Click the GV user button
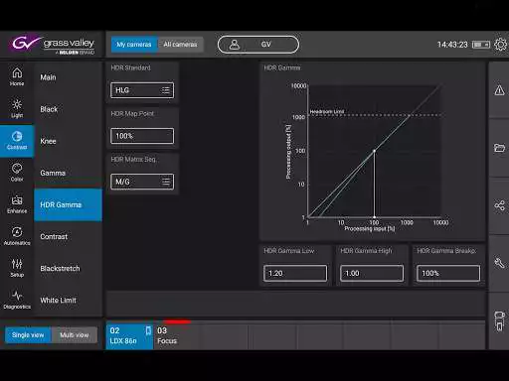Screen dimensions: 509x381 [258, 45]
